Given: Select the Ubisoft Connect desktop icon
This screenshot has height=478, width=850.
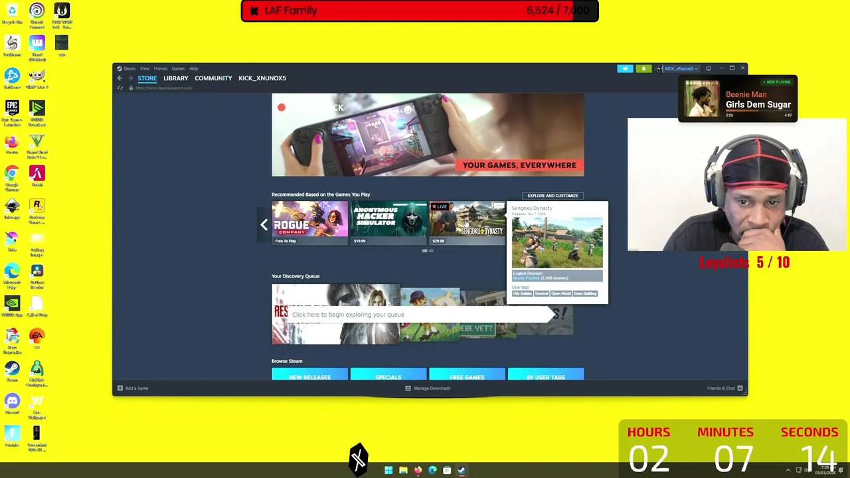Looking at the screenshot, I should tap(37, 15).
